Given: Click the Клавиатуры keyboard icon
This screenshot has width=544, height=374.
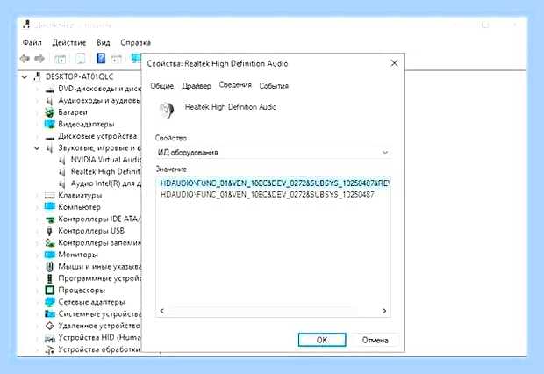Looking at the screenshot, I should tap(50, 196).
